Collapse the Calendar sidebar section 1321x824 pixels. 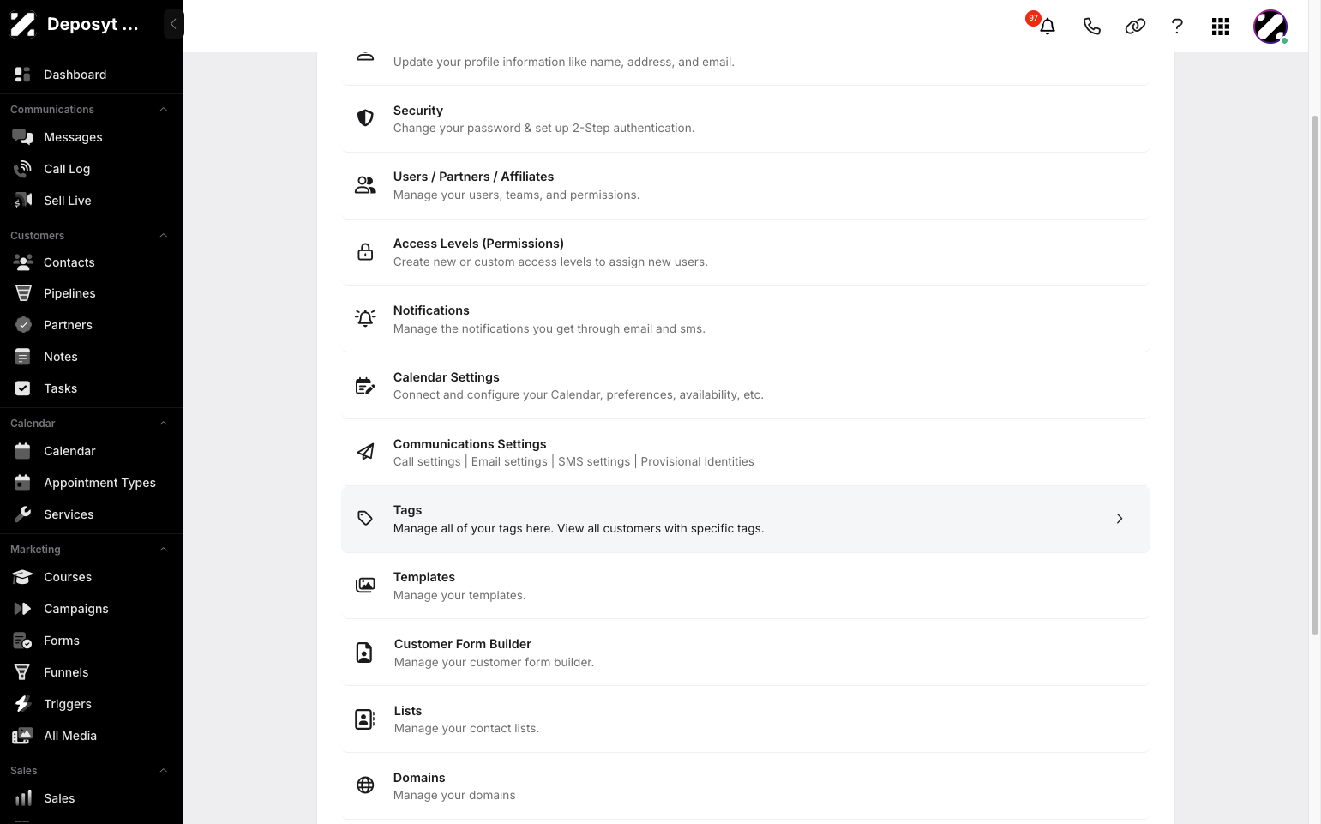pos(164,424)
